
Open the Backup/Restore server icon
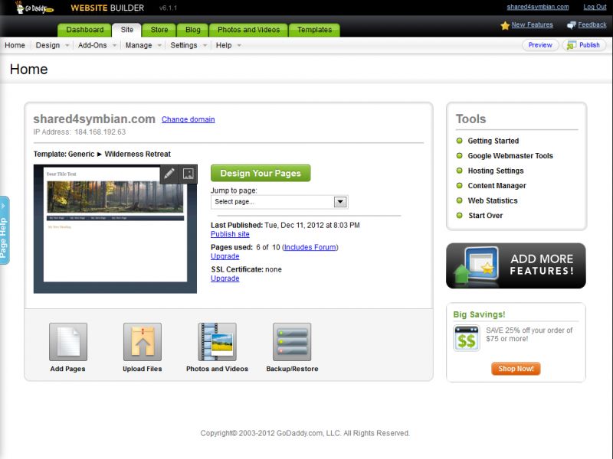pos(292,341)
